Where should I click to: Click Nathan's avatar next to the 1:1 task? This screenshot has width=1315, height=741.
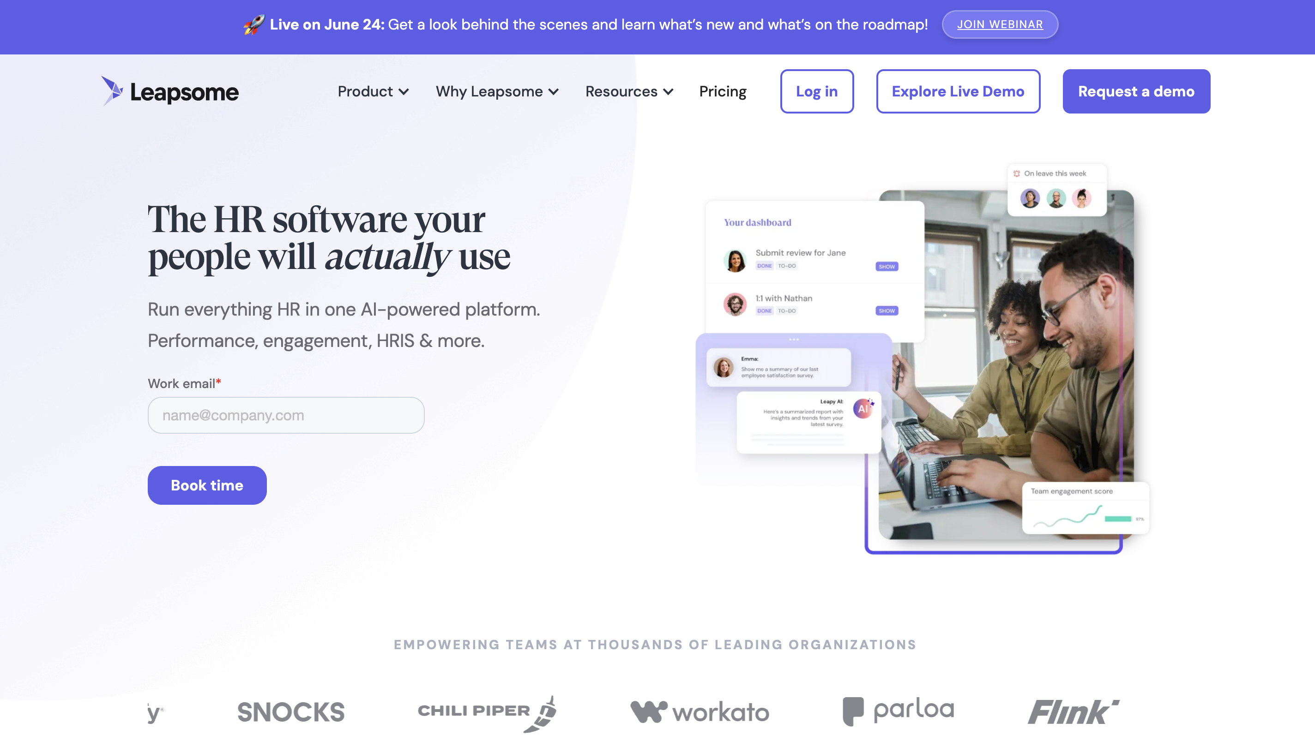point(735,304)
